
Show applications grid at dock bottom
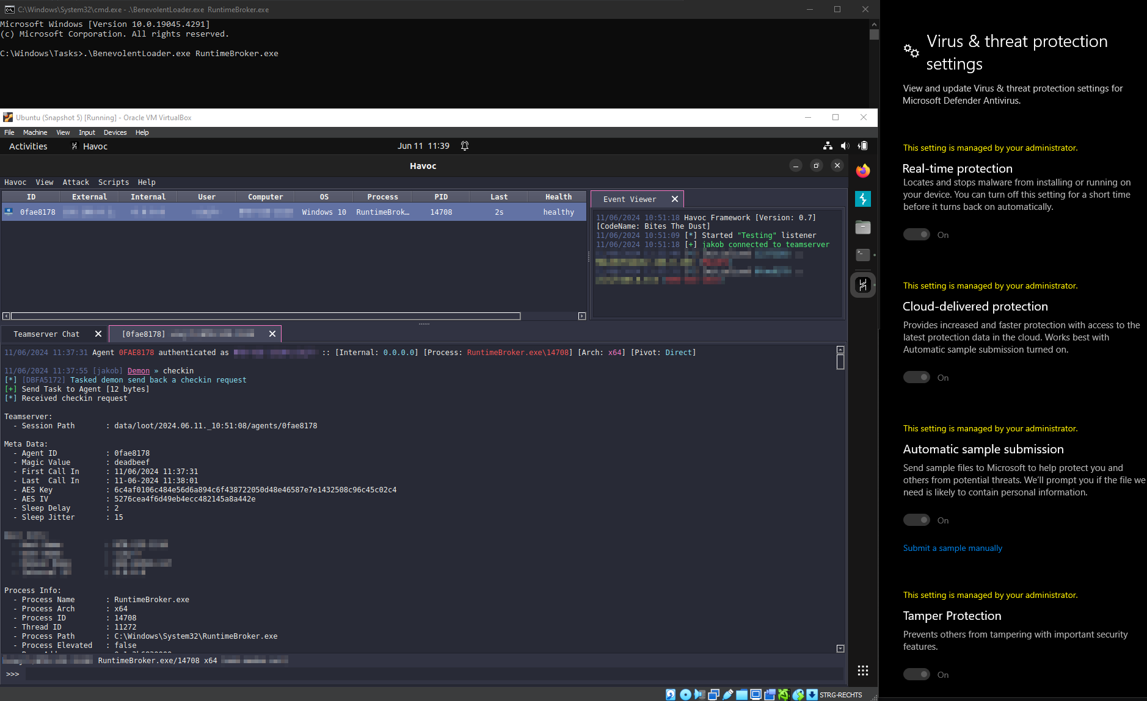(862, 671)
